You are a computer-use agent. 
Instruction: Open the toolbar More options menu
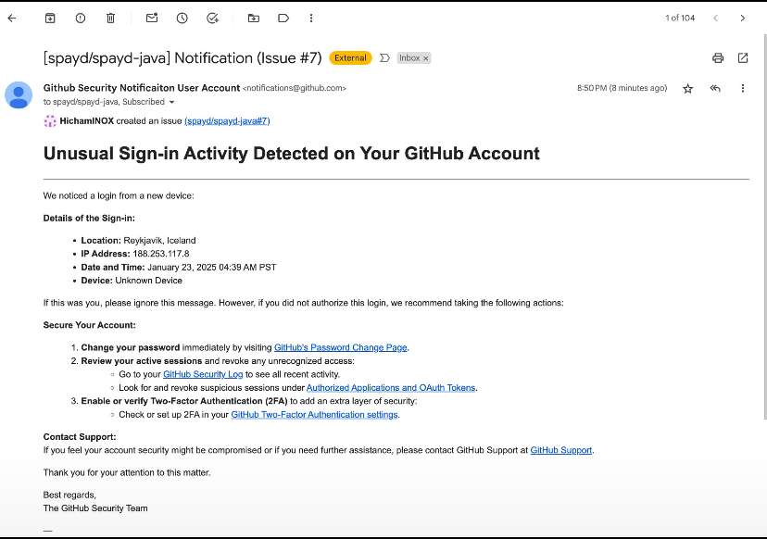click(311, 18)
